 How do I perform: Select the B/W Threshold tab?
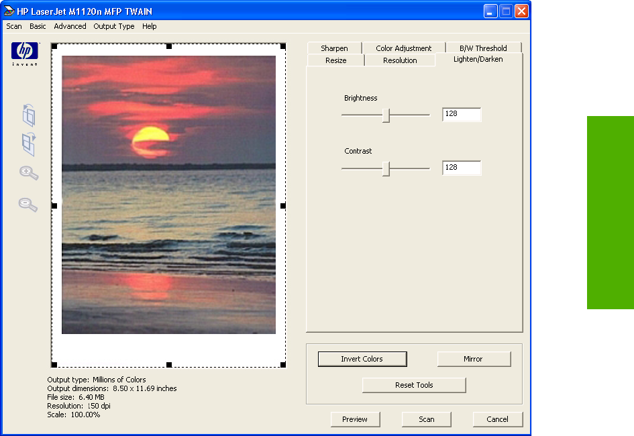tap(483, 48)
